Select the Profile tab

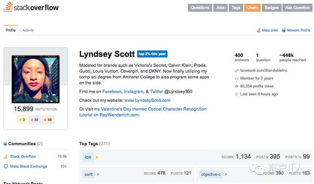[x=11, y=30]
